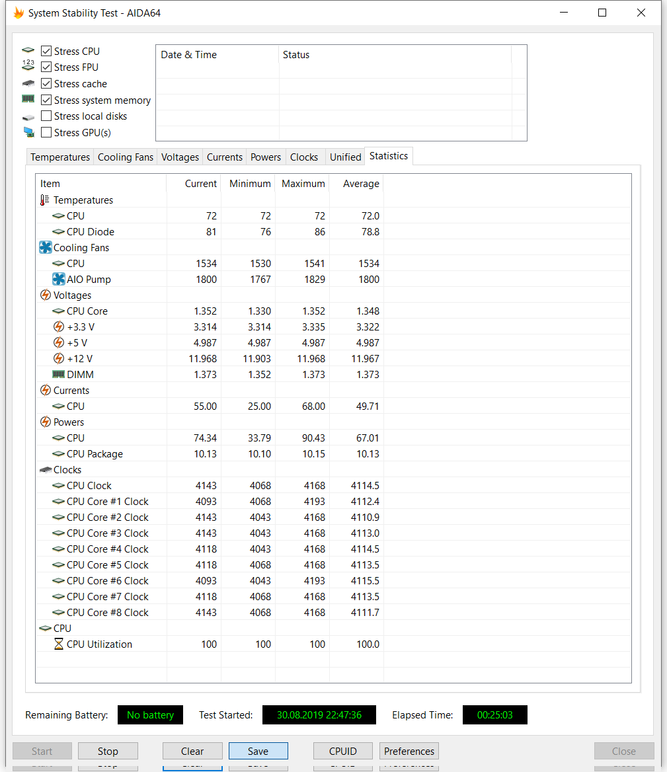The height and width of the screenshot is (772, 667).
Task: Open the Cooling Fans tab
Action: pyautogui.click(x=126, y=157)
